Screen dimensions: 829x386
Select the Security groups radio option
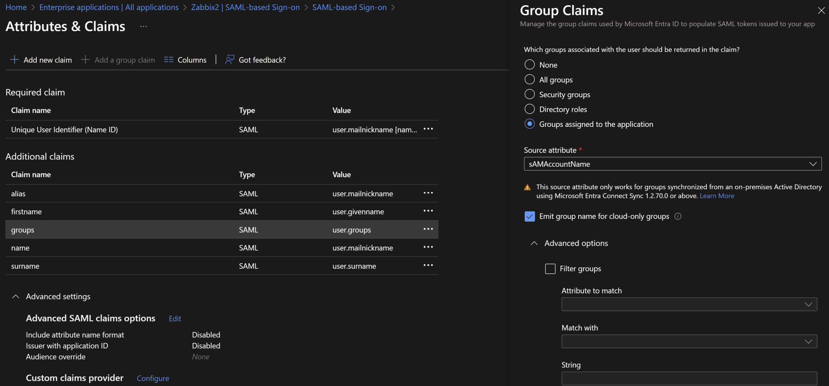tap(530, 94)
